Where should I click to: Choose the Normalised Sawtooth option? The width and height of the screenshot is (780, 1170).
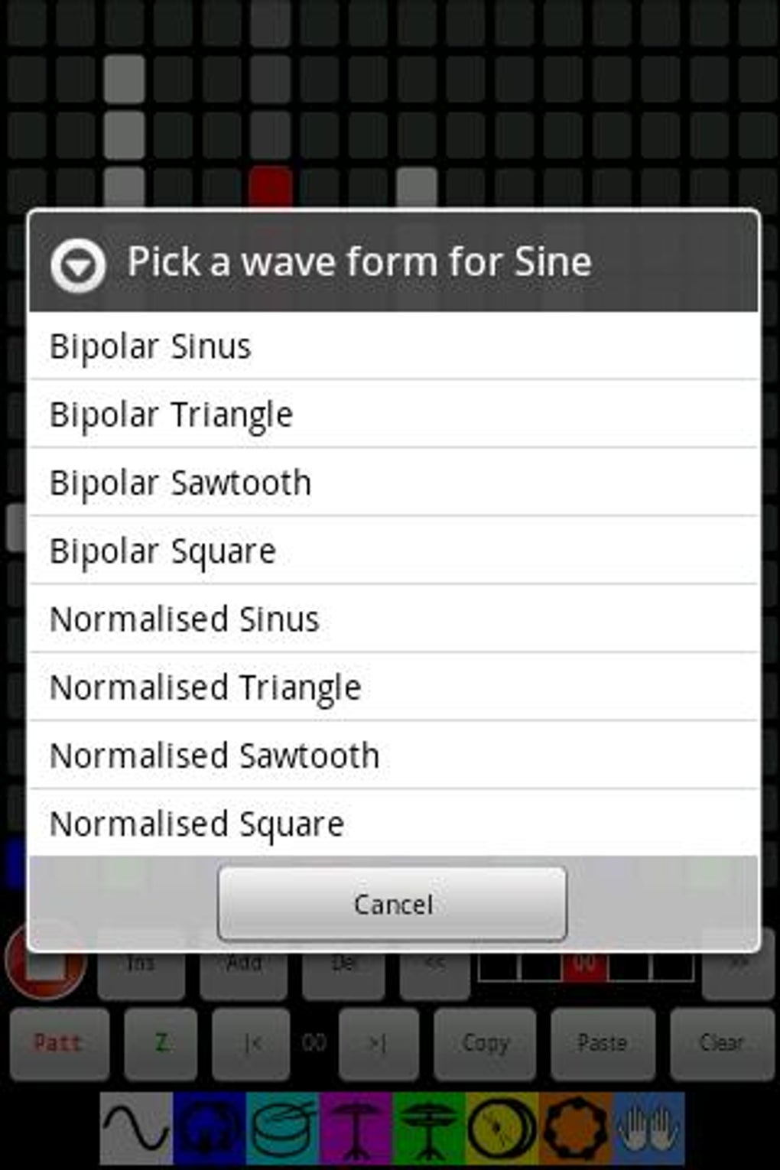click(x=393, y=755)
